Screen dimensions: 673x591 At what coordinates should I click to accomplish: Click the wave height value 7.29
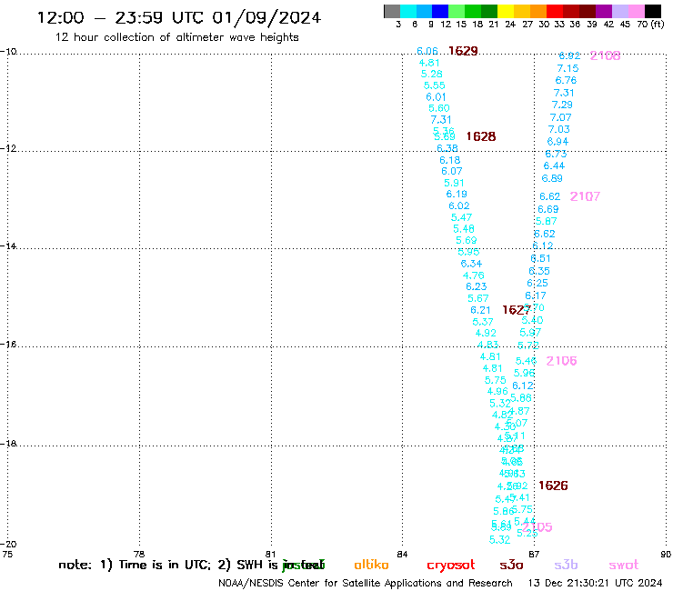point(562,105)
